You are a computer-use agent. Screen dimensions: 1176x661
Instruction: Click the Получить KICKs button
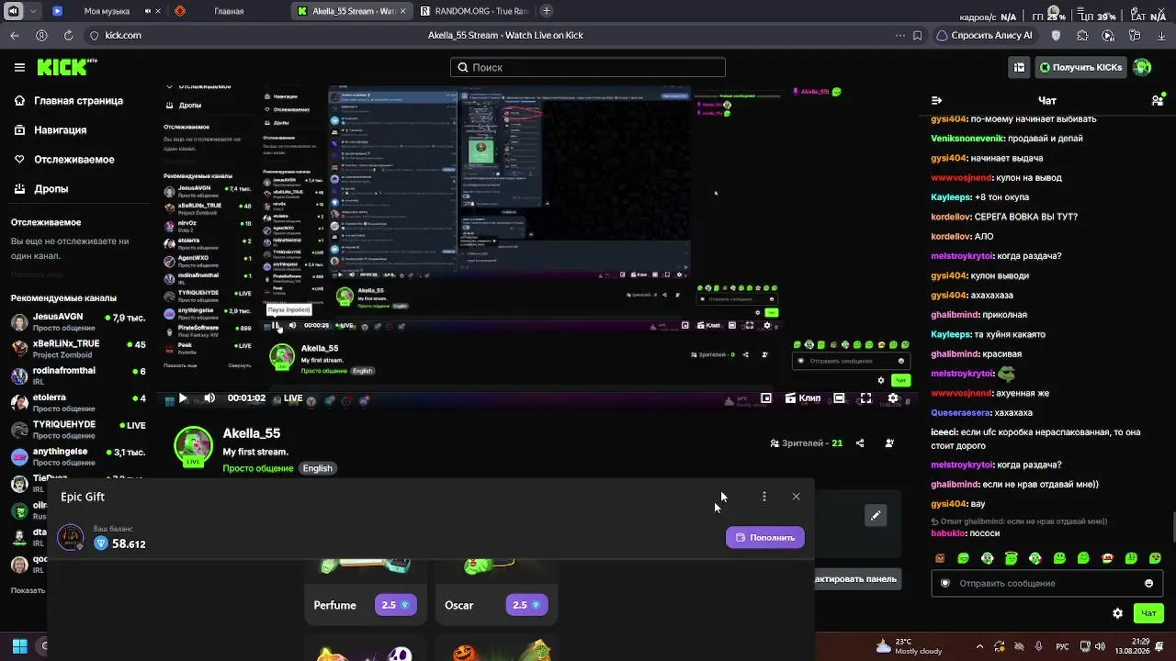[x=1080, y=67]
